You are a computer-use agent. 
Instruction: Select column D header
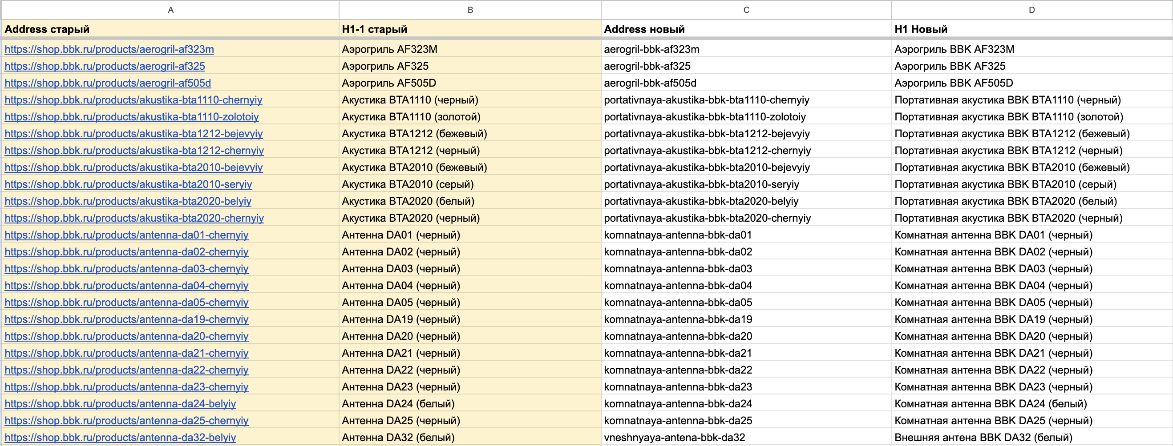(x=1031, y=9)
